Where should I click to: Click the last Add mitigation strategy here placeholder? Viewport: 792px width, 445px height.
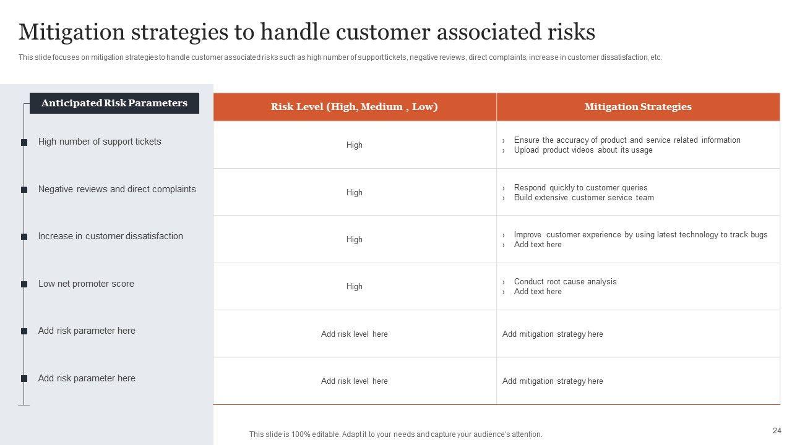click(x=553, y=381)
